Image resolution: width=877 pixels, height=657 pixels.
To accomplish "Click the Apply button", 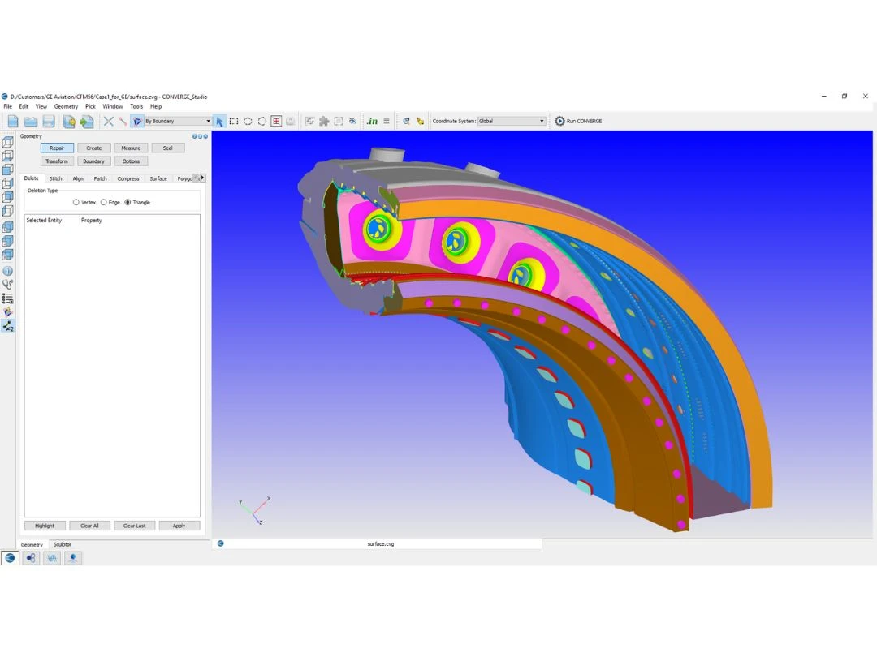I will click(179, 526).
